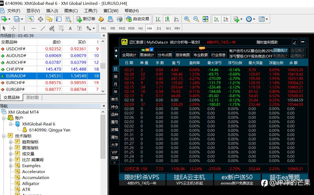Open the arrows objects dropdown
This screenshot has width=314, height=195.
tap(90, 28)
